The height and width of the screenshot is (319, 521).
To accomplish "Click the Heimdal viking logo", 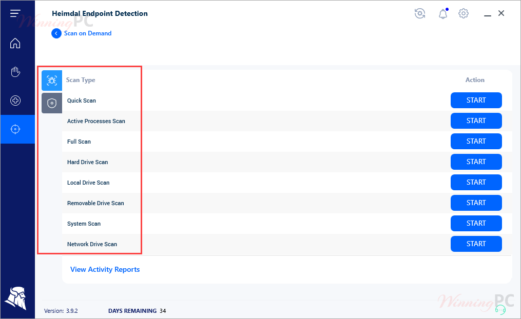I will pyautogui.click(x=15, y=298).
